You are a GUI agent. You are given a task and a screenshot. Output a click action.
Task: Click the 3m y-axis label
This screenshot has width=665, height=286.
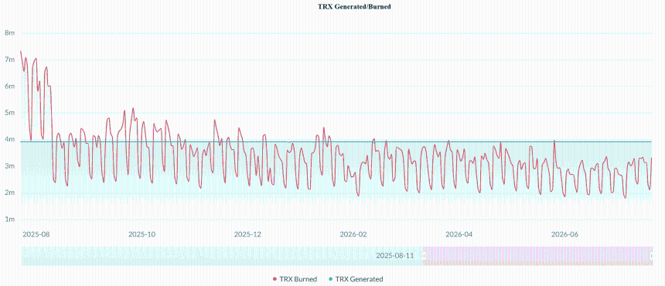coord(10,166)
